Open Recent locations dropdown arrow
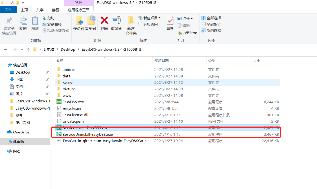 22,49
